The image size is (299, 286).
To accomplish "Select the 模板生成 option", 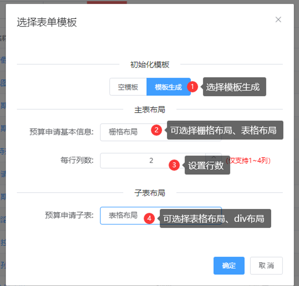I will tap(168, 87).
